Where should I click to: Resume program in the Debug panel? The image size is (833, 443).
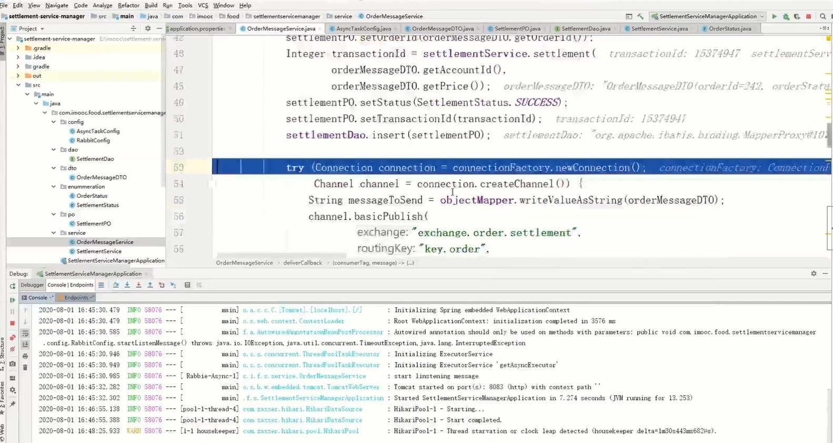pos(13,300)
